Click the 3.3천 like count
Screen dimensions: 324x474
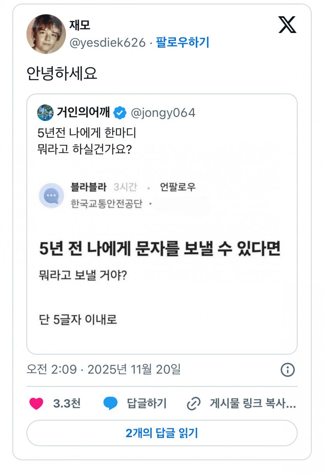(67, 404)
